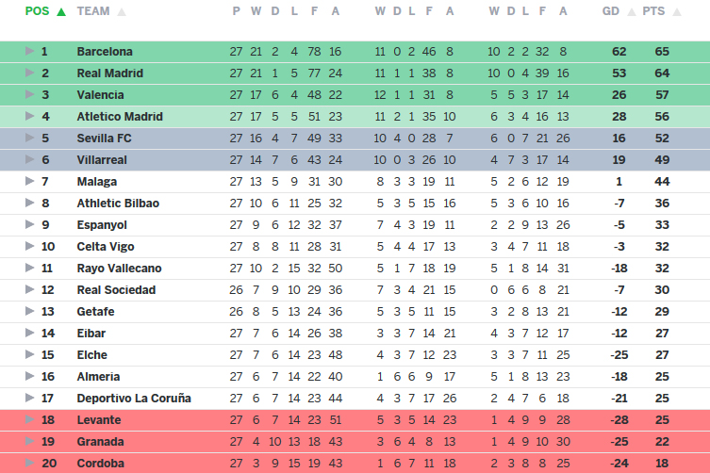Expand the Levante row arrow
This screenshot has width=710, height=473.
(29, 419)
